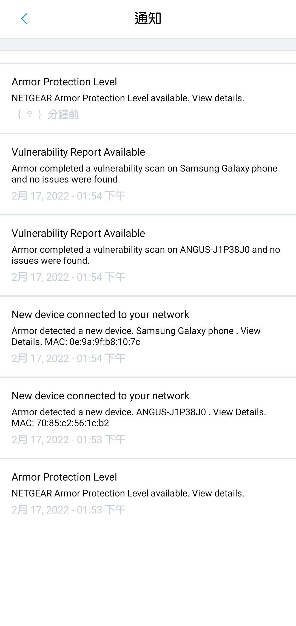Image resolution: width=296 pixels, height=626 pixels.
Task: Open Vulnerability Report title for ANGUS-J1P38J0 scan
Action: point(78,233)
